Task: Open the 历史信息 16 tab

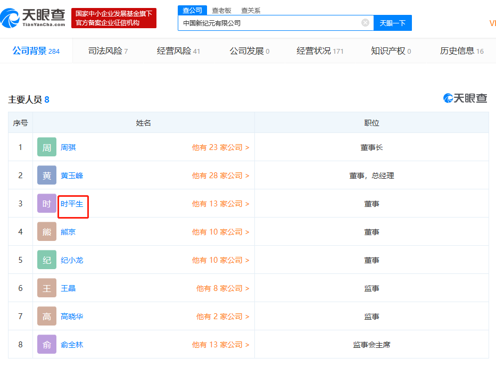Action: pyautogui.click(x=462, y=51)
